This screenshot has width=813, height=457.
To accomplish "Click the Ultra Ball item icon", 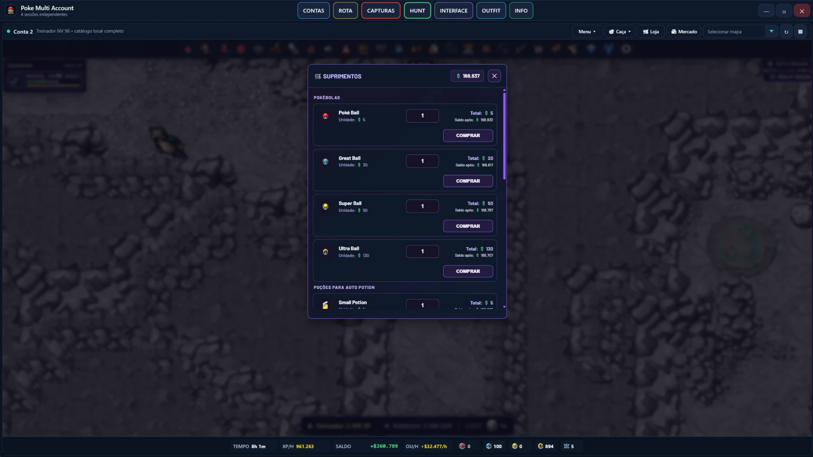I will pos(325,252).
